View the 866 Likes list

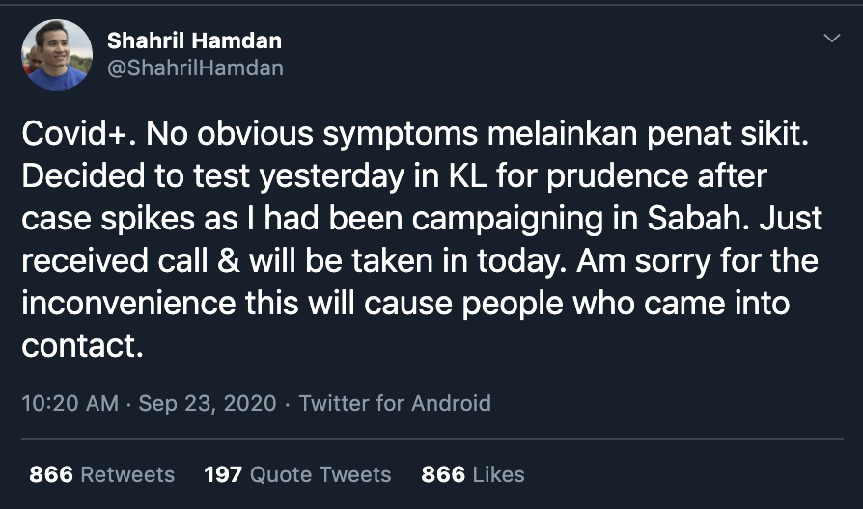pos(472,474)
